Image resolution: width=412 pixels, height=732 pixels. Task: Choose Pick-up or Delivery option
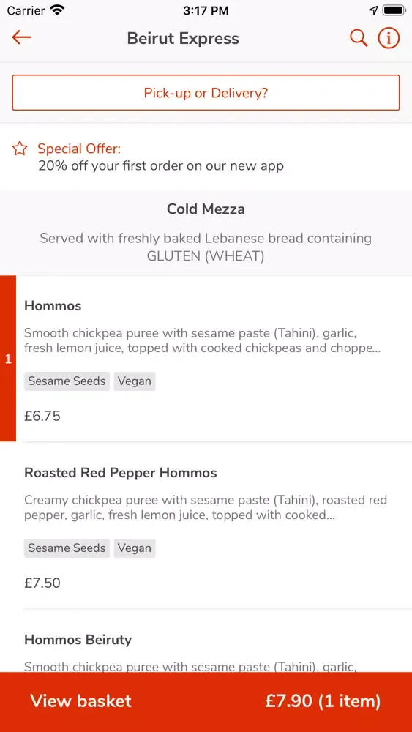click(206, 93)
